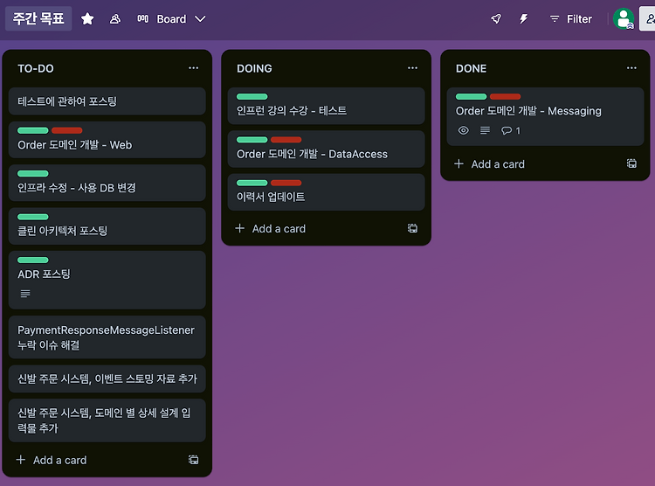The height and width of the screenshot is (486, 655).
Task: Open card 신발 주문 시스템, 이벤트 스토밍 자료 추가
Action: (x=107, y=378)
